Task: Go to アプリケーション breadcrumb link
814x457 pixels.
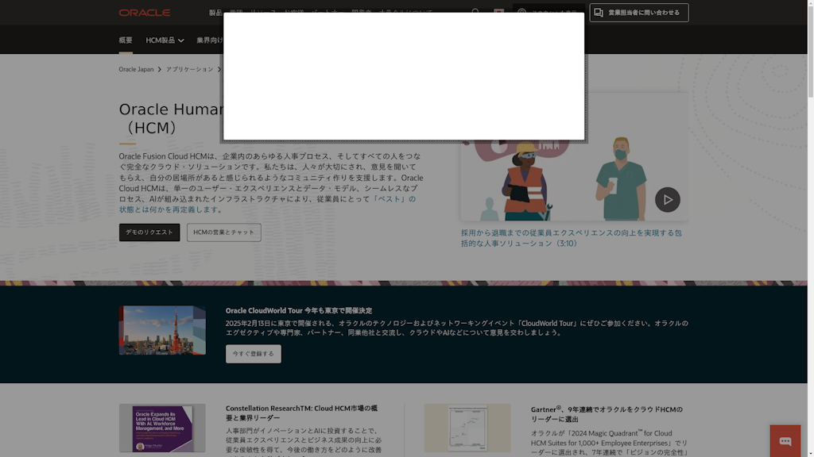Action: click(189, 70)
